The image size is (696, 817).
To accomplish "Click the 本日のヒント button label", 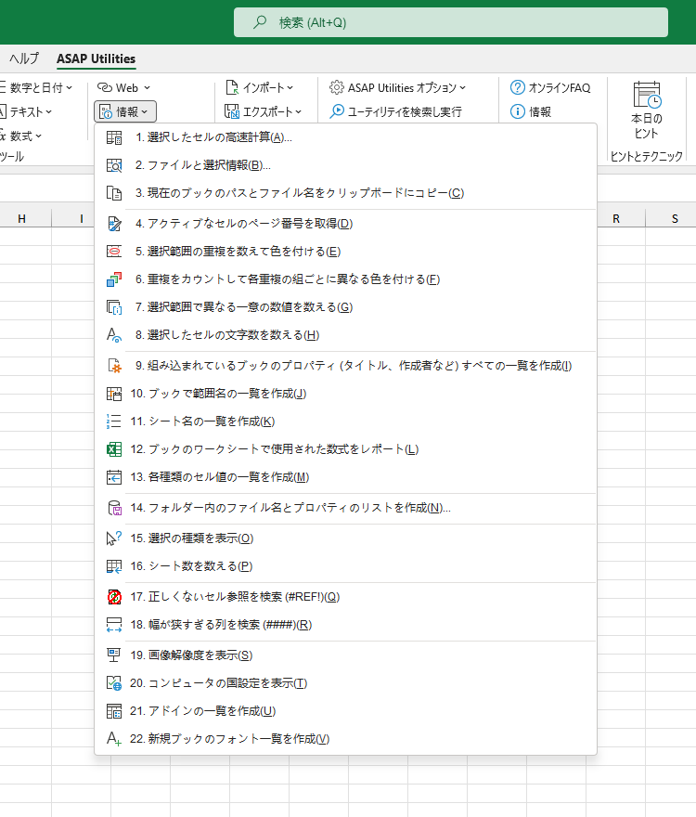I will [x=647, y=126].
